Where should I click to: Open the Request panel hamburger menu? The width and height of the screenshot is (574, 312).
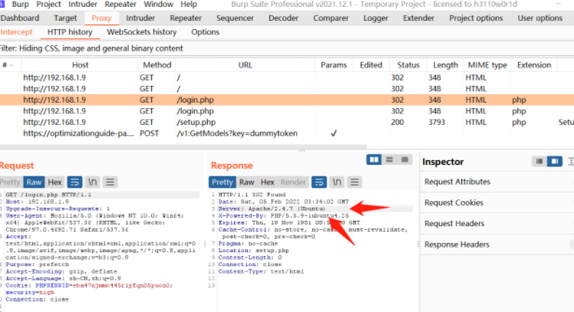(x=111, y=182)
